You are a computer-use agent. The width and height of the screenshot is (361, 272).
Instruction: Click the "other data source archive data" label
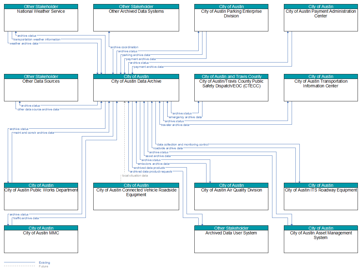(x=38, y=109)
